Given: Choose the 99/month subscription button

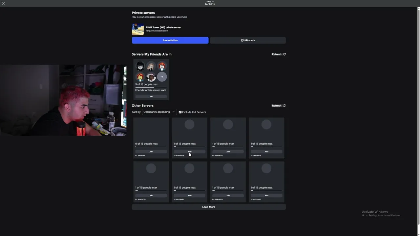Looking at the screenshot, I should click(x=248, y=40).
